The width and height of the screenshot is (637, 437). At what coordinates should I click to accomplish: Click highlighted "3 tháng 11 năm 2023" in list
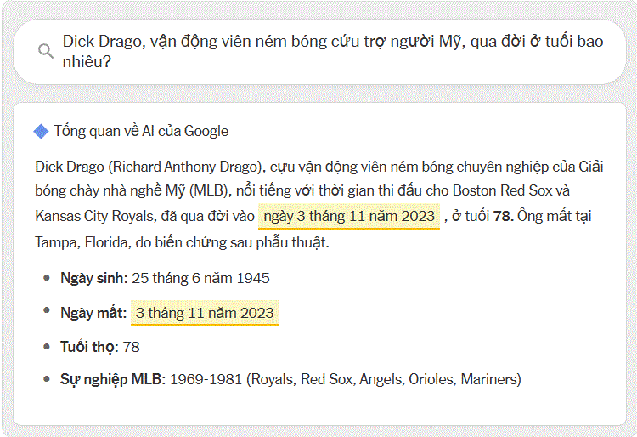[205, 313]
